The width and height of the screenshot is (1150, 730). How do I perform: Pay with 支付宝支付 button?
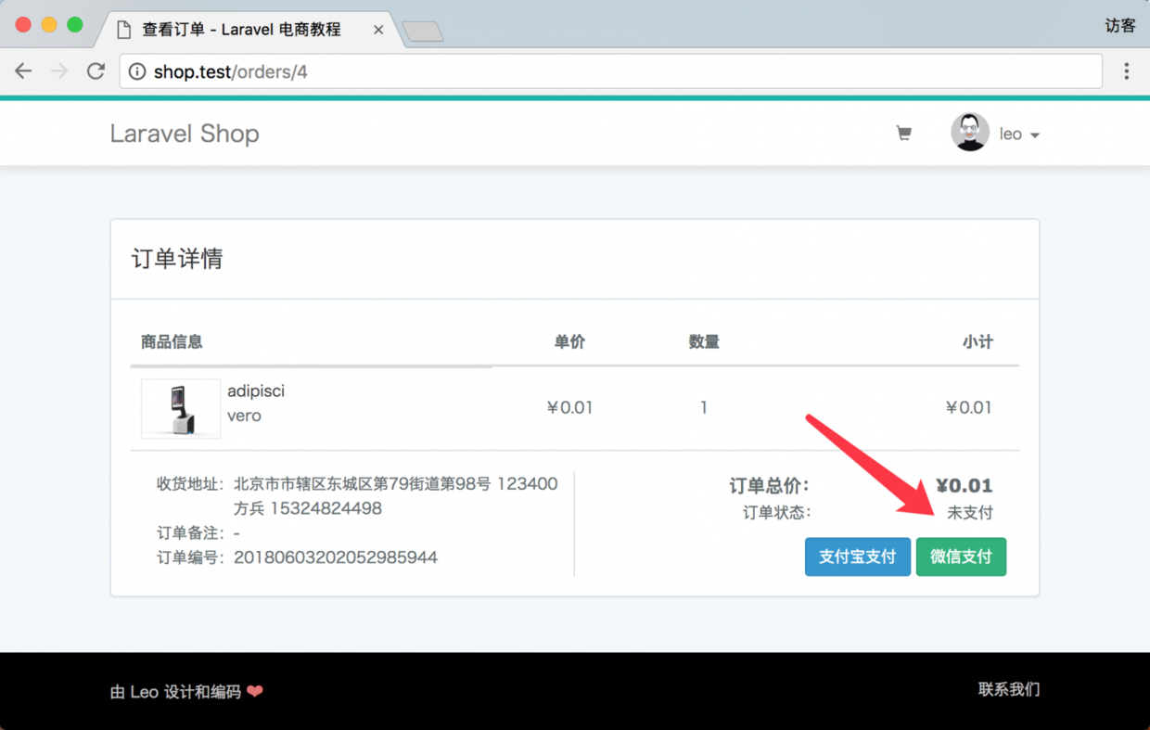[858, 557]
